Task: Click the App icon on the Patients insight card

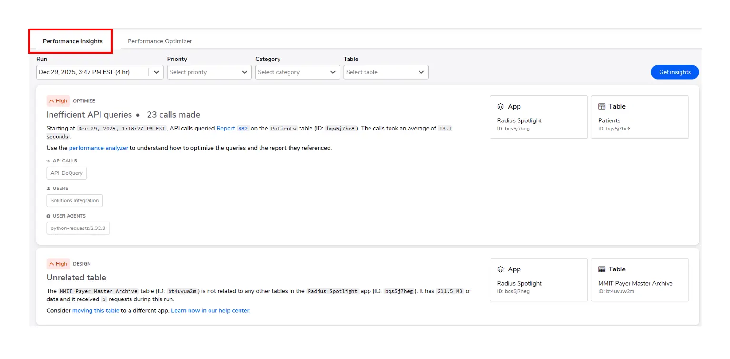Action: pyautogui.click(x=500, y=106)
